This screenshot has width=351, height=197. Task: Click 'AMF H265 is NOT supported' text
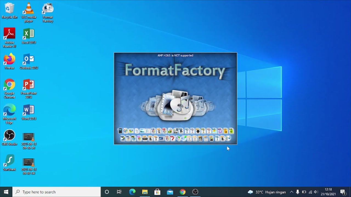[x=175, y=55]
